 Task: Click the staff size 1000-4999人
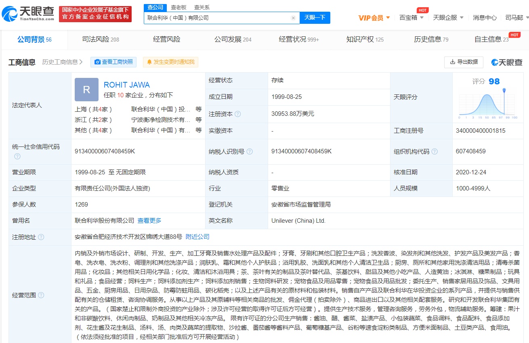473,188
